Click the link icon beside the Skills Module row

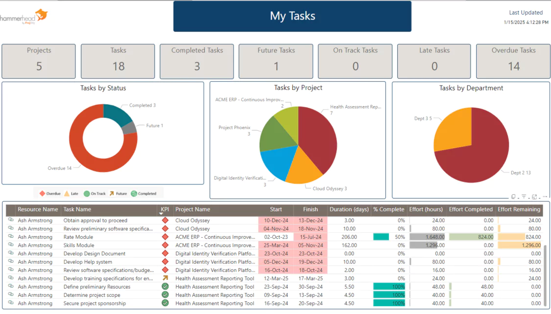10,245
